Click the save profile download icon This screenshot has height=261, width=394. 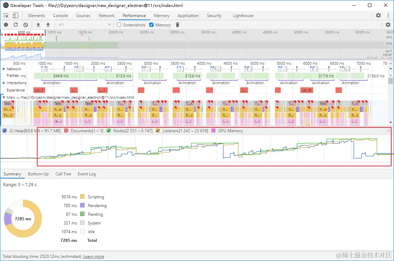[48, 25]
